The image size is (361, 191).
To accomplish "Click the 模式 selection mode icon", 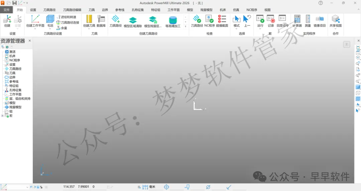I will 236,21.
